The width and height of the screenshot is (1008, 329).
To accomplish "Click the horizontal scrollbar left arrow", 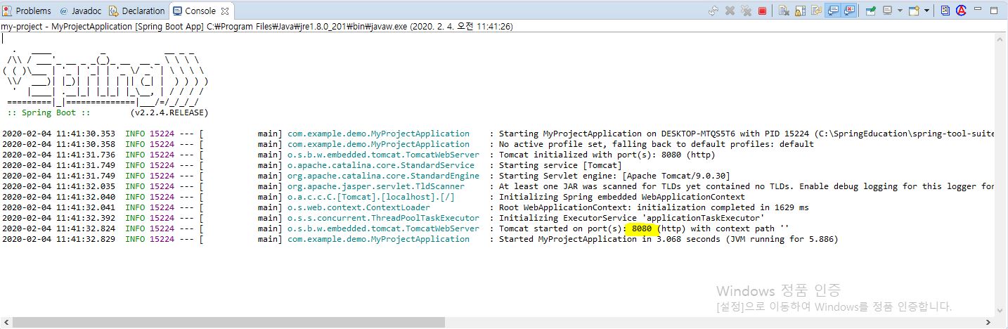I will (x=6, y=323).
